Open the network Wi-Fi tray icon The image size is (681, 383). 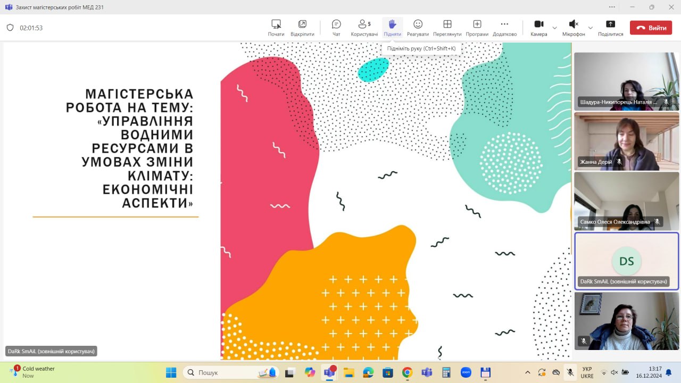(x=604, y=372)
